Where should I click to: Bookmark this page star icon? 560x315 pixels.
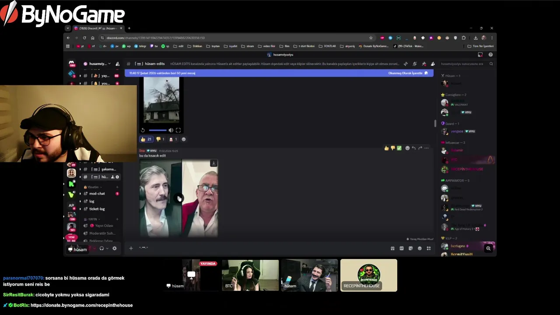371,38
